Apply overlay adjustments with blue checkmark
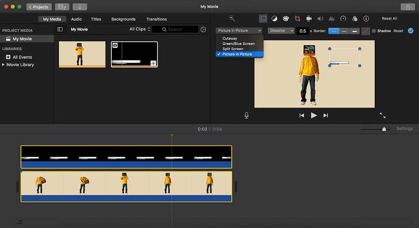 click(x=411, y=31)
